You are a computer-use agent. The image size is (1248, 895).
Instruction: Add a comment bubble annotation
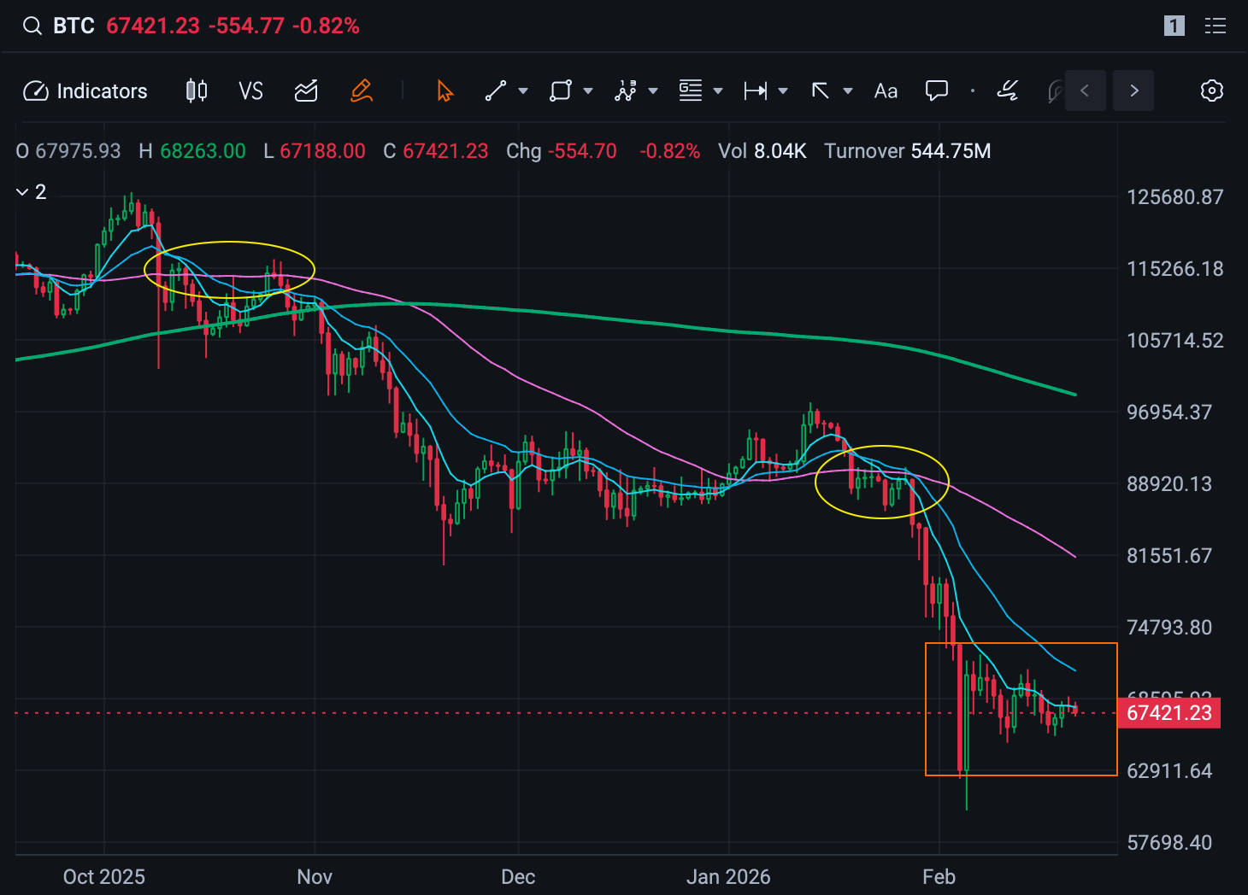tap(937, 91)
